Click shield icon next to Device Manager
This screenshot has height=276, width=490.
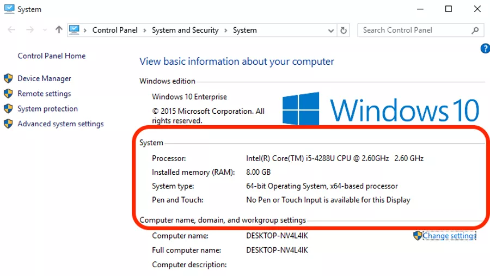coord(8,78)
